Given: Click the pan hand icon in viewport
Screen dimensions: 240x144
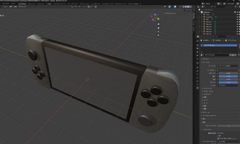Looking at the screenshot, I should tap(158, 28).
